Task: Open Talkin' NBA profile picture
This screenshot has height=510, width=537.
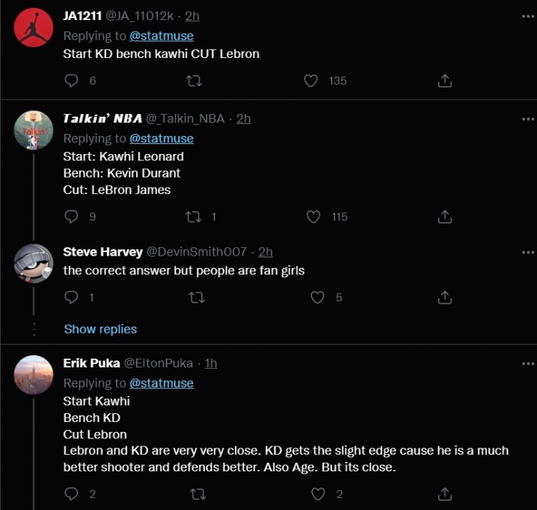Action: [x=34, y=130]
